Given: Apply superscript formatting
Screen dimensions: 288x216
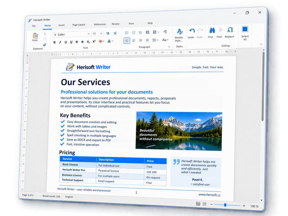Looking at the screenshot, I should (94, 41).
